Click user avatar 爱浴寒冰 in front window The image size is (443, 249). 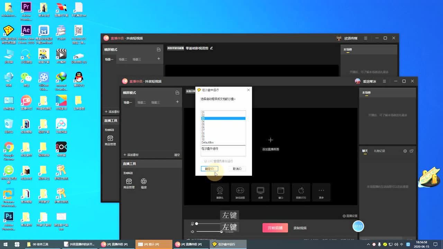tap(358, 81)
